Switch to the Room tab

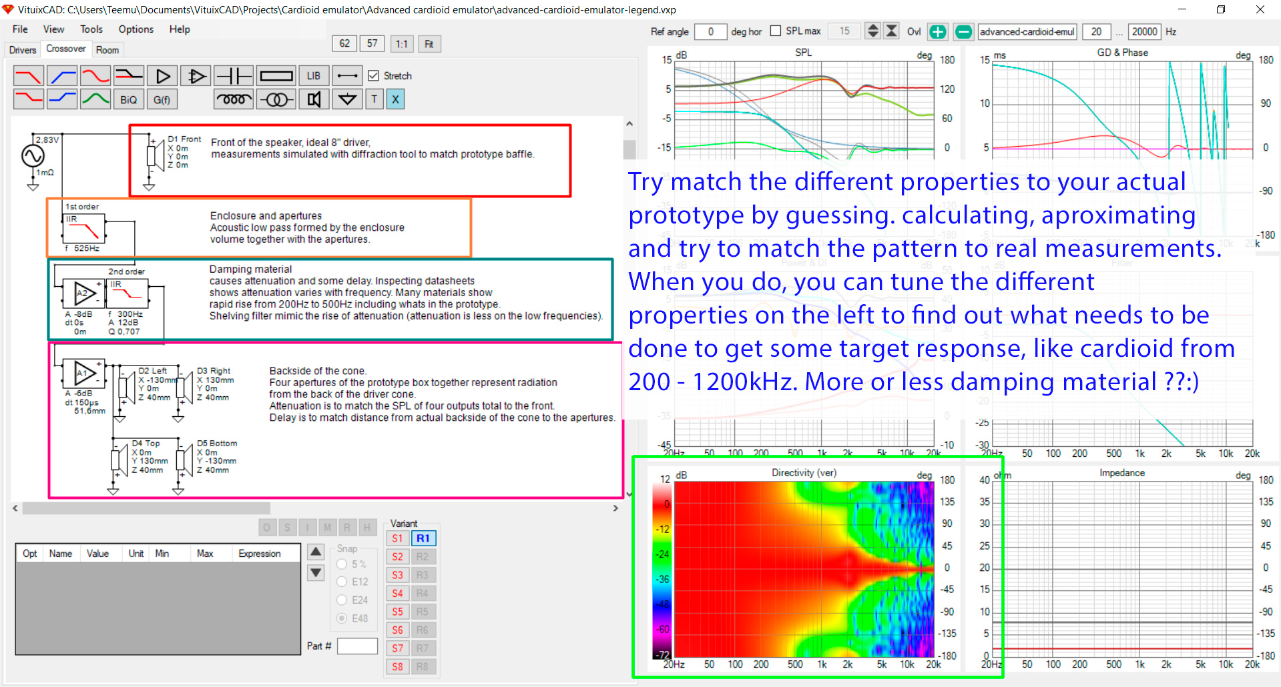tap(107, 50)
